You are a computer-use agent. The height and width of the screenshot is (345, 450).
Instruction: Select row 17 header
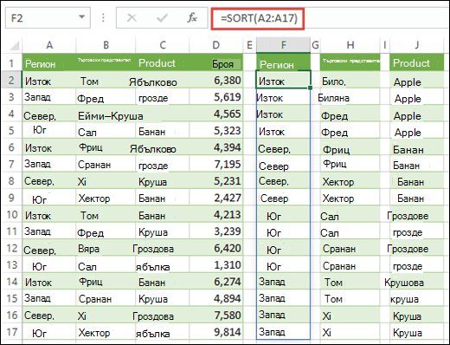11,332
